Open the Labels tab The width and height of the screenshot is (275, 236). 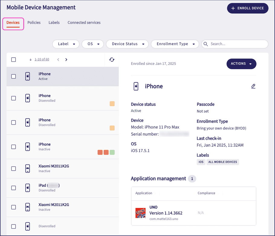tap(54, 23)
